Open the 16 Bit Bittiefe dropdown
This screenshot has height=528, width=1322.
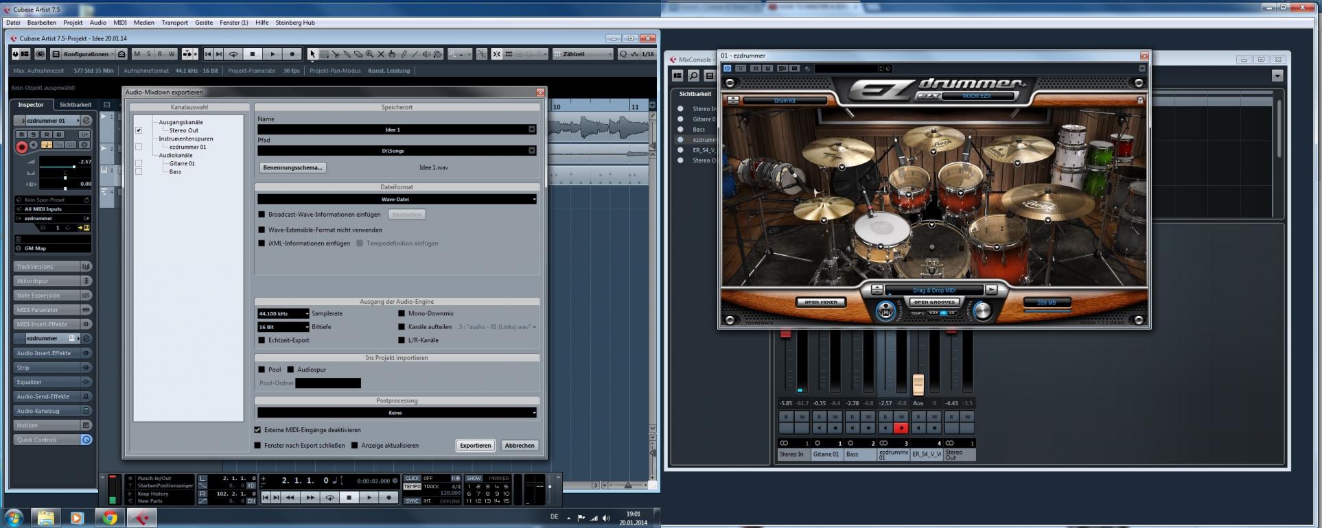(x=283, y=327)
